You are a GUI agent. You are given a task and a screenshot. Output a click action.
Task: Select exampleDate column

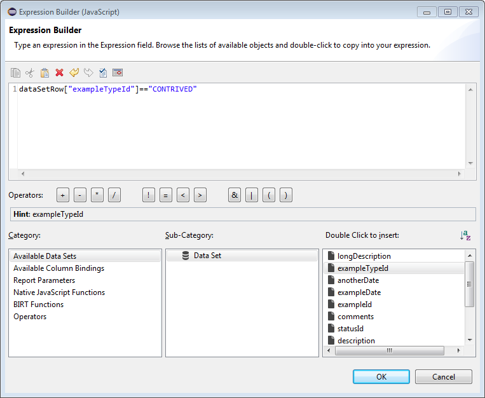[359, 292]
